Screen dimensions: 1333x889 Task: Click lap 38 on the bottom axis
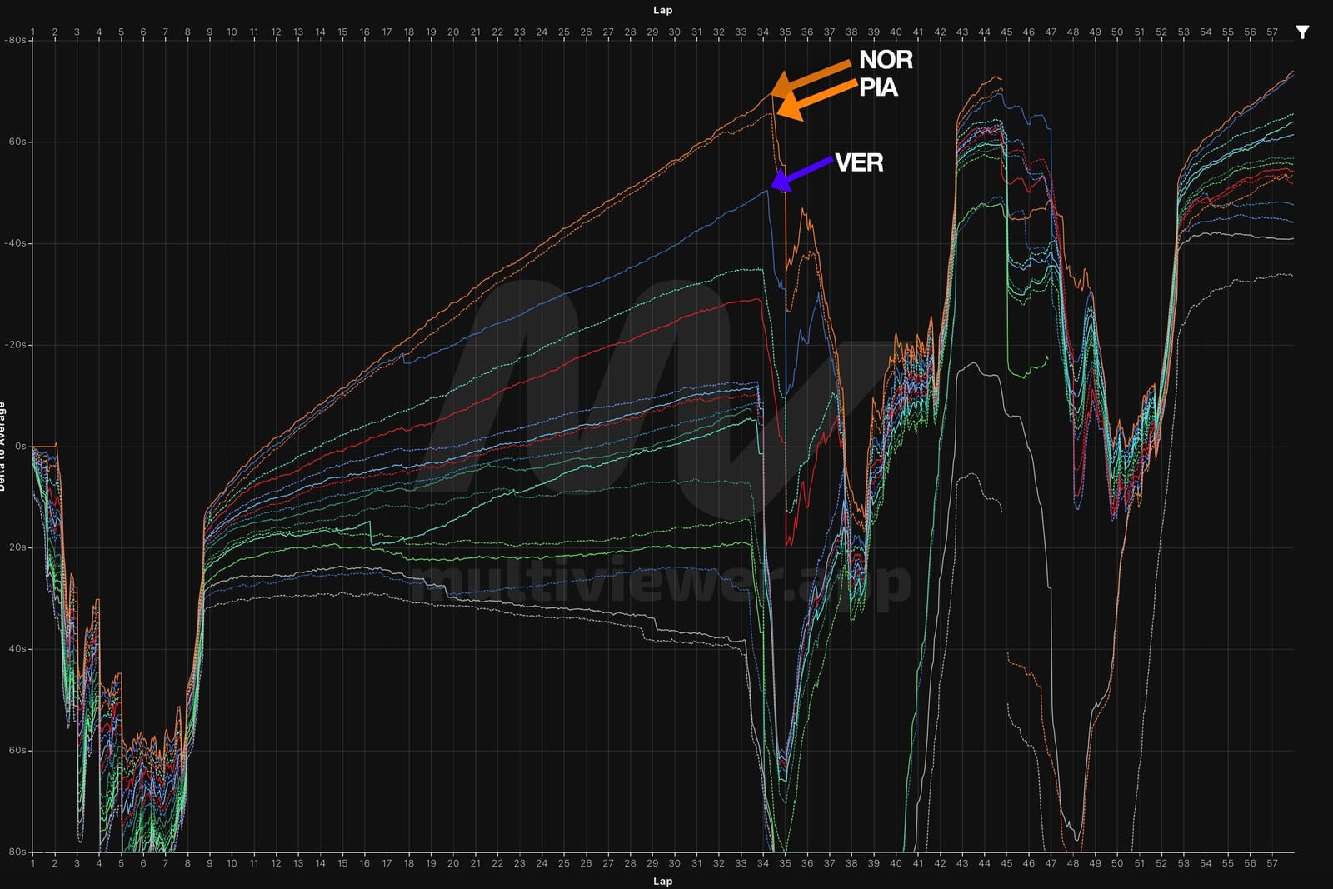851,863
